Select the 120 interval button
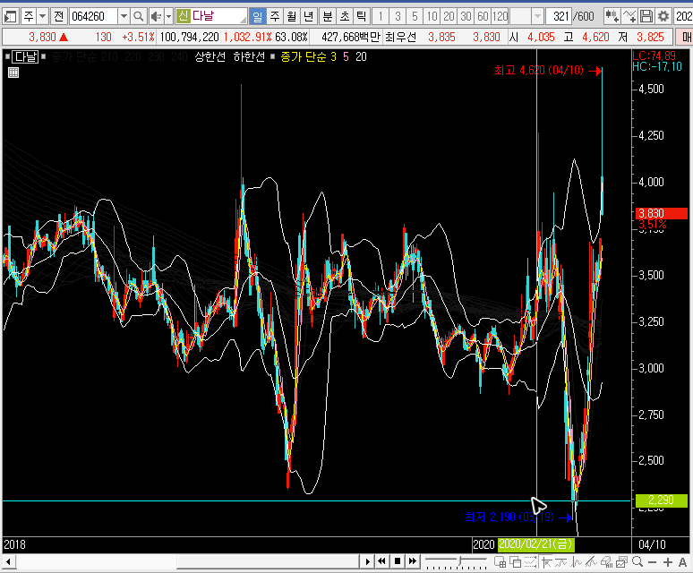Viewport: 693px width, 573px height. (500, 17)
